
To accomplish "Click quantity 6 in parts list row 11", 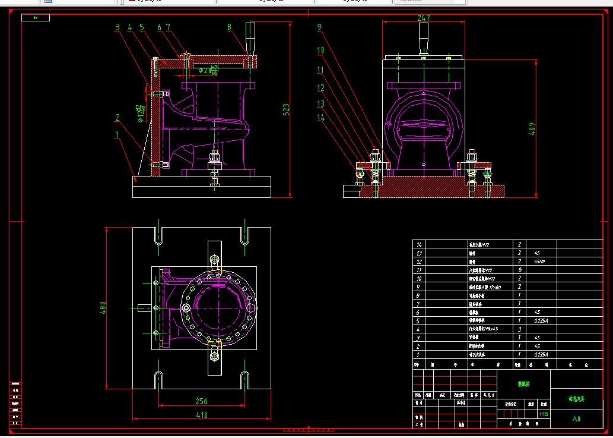I will [x=520, y=270].
